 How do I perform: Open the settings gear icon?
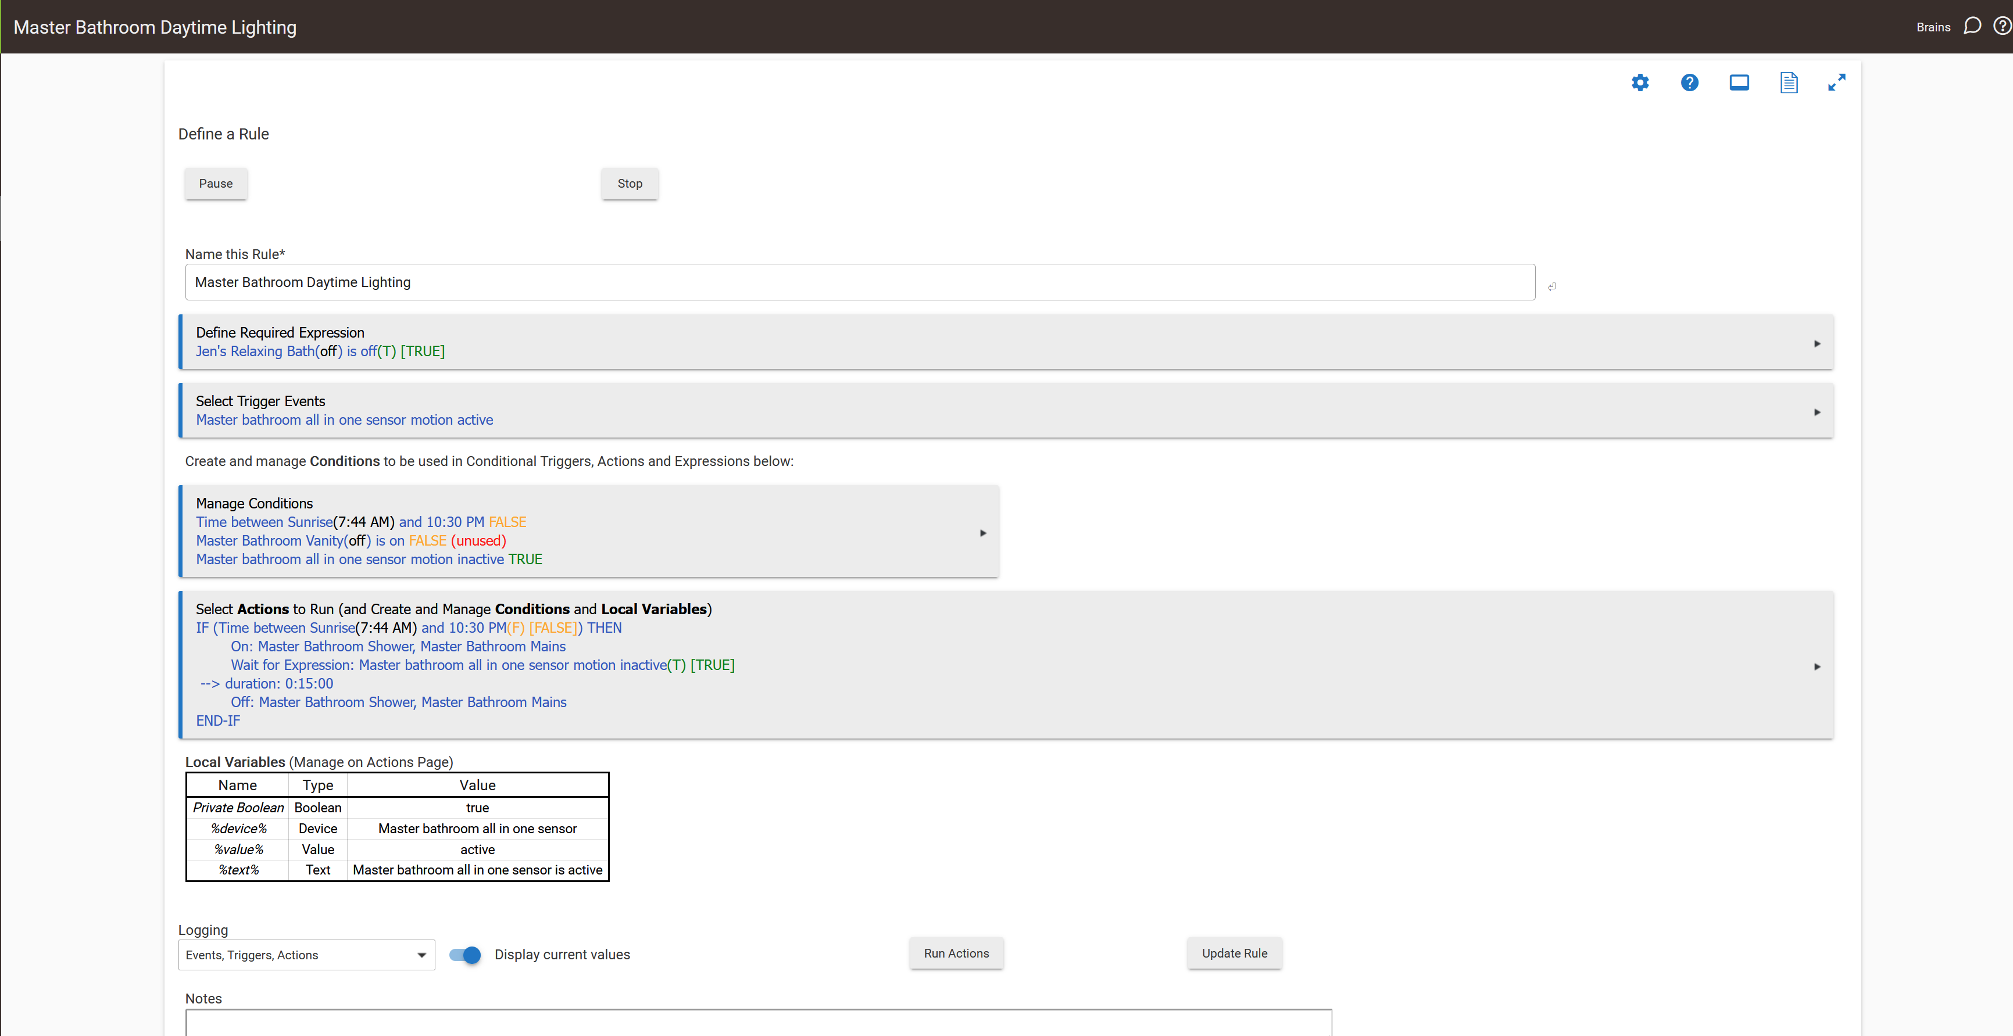(x=1639, y=83)
